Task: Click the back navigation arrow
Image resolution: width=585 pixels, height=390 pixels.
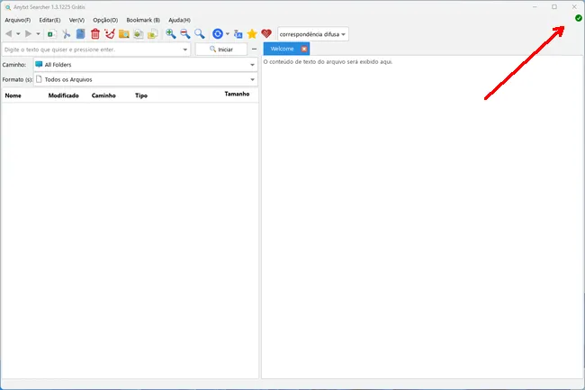Action: coord(9,34)
